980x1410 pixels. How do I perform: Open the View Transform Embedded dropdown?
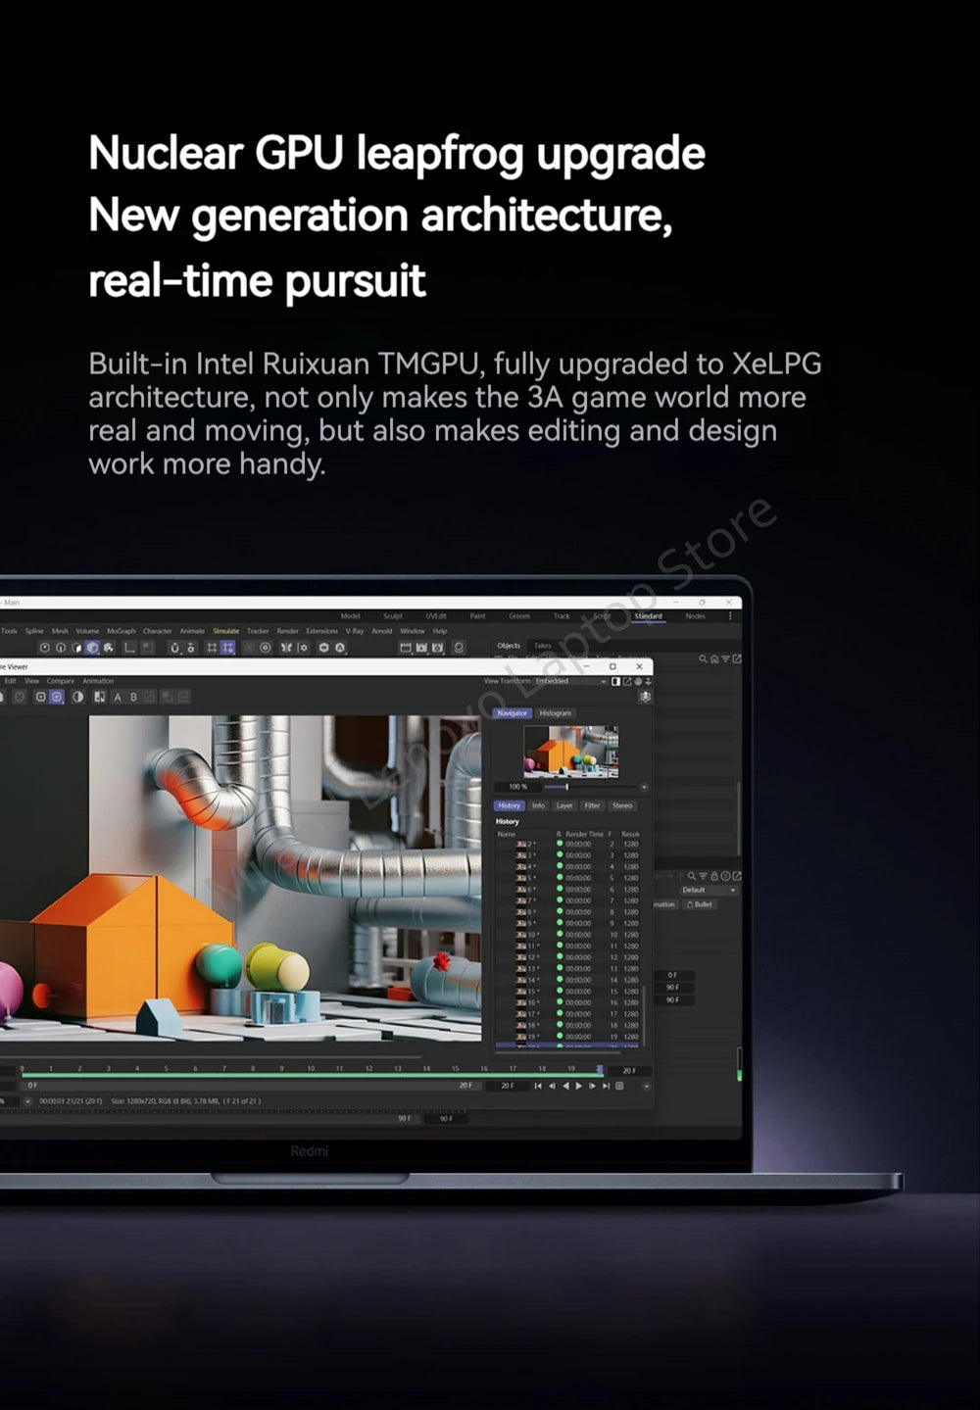(569, 681)
